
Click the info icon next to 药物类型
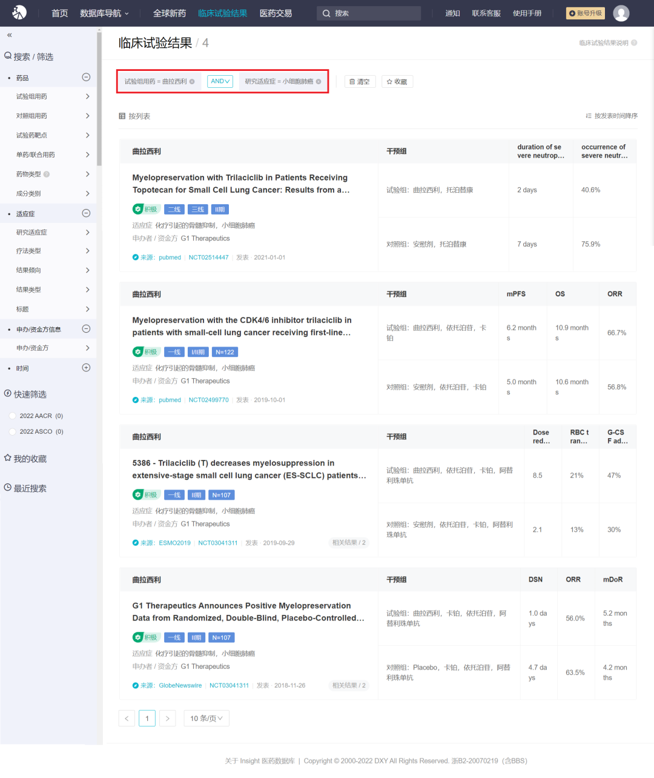pos(47,175)
